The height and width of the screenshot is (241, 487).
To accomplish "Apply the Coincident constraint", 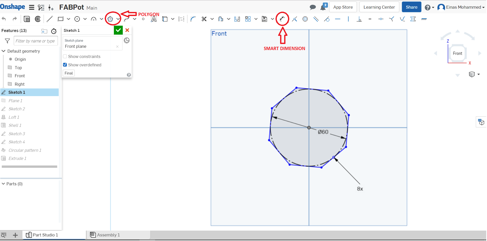I will pyautogui.click(x=295, y=19).
